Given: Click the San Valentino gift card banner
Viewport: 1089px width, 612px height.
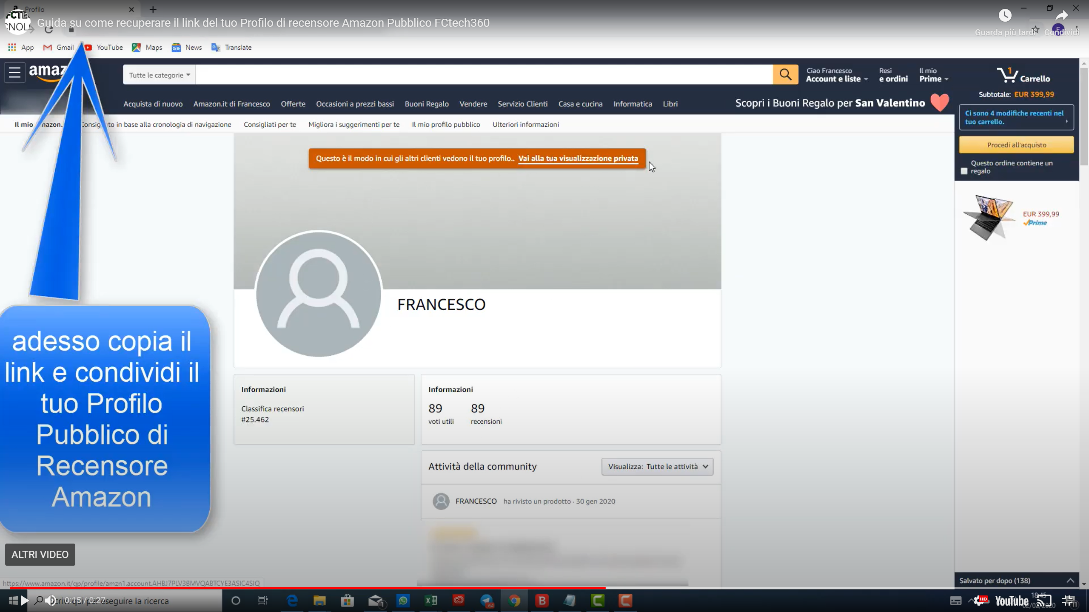Looking at the screenshot, I should point(842,103).
